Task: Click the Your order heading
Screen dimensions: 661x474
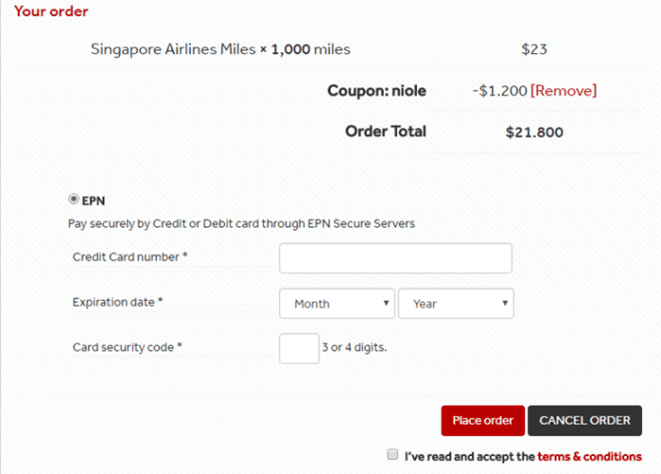Action: 51,11
